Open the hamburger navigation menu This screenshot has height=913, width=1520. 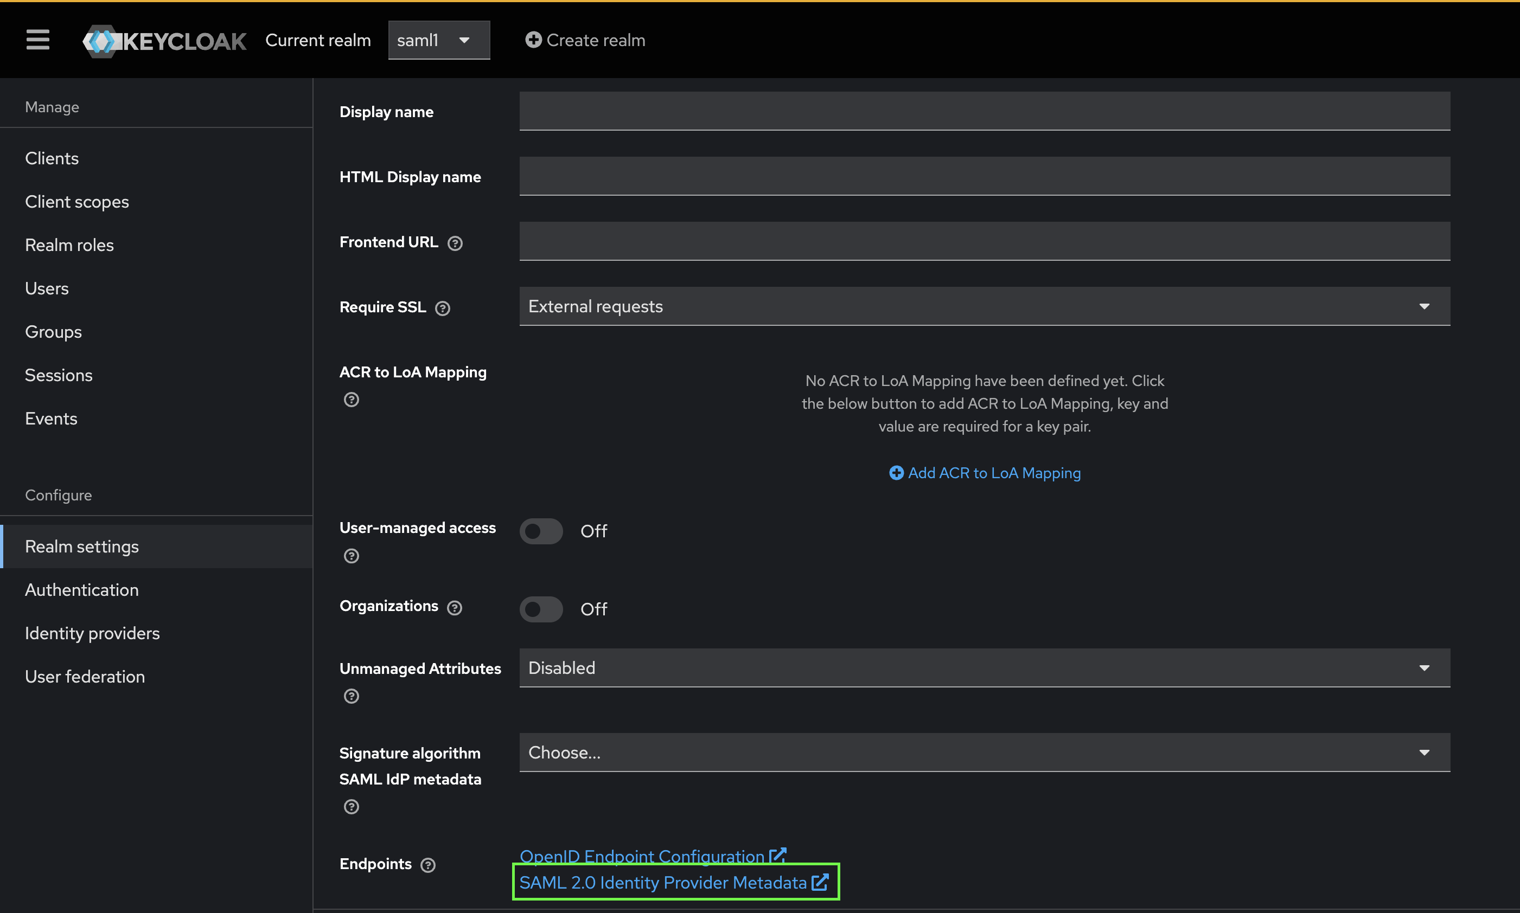click(37, 40)
